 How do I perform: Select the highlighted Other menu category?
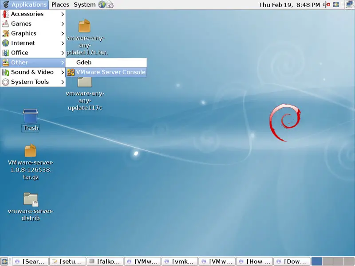[33, 63]
